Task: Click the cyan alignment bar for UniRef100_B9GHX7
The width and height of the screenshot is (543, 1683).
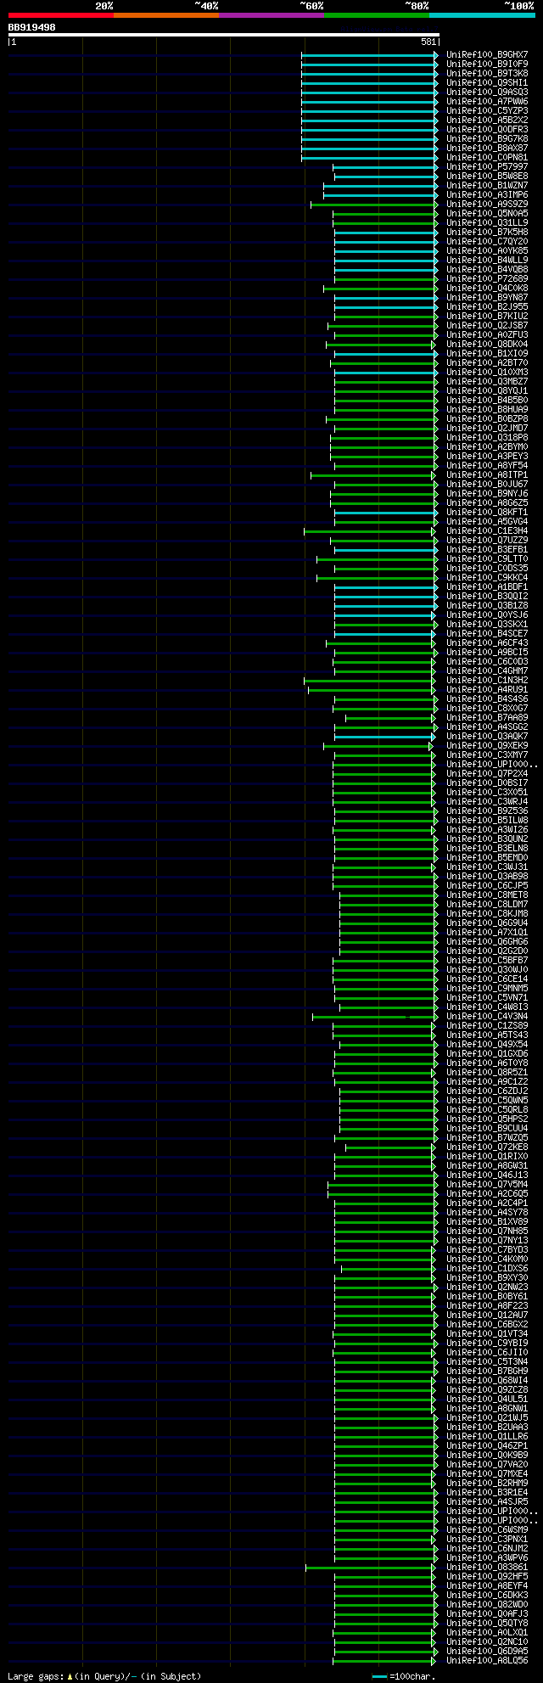Action: (369, 55)
